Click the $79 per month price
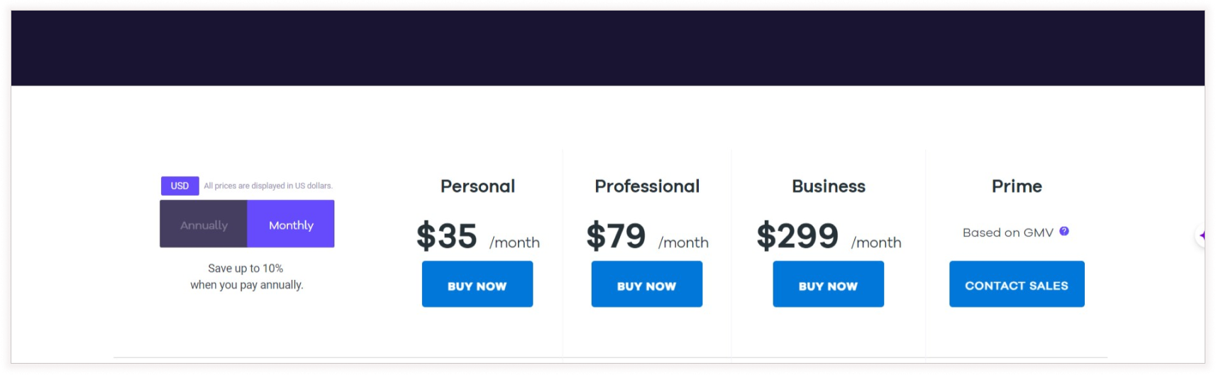This screenshot has height=375, width=1216. (x=616, y=236)
